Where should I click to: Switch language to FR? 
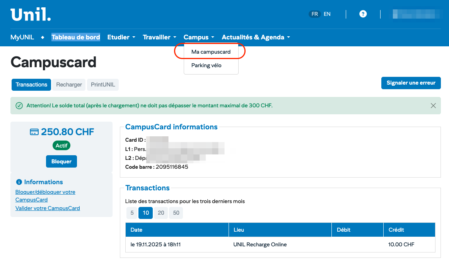315,14
